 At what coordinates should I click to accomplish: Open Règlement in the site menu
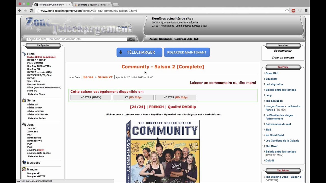pyautogui.click(x=180, y=39)
